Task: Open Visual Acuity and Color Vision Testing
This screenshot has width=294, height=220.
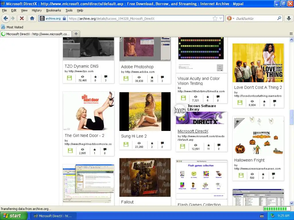Action: coord(199,81)
